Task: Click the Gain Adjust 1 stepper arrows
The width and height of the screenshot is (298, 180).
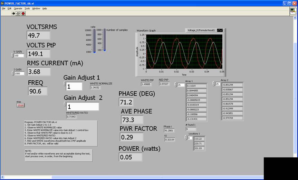Action: coord(65,84)
